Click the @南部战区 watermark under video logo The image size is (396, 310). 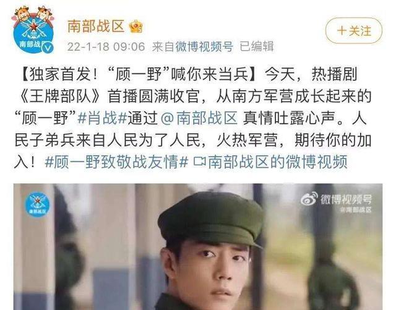[x=356, y=210]
